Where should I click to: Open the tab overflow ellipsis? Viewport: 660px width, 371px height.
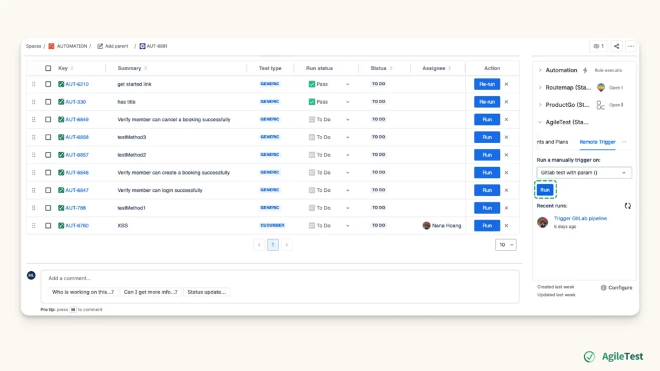(624, 142)
